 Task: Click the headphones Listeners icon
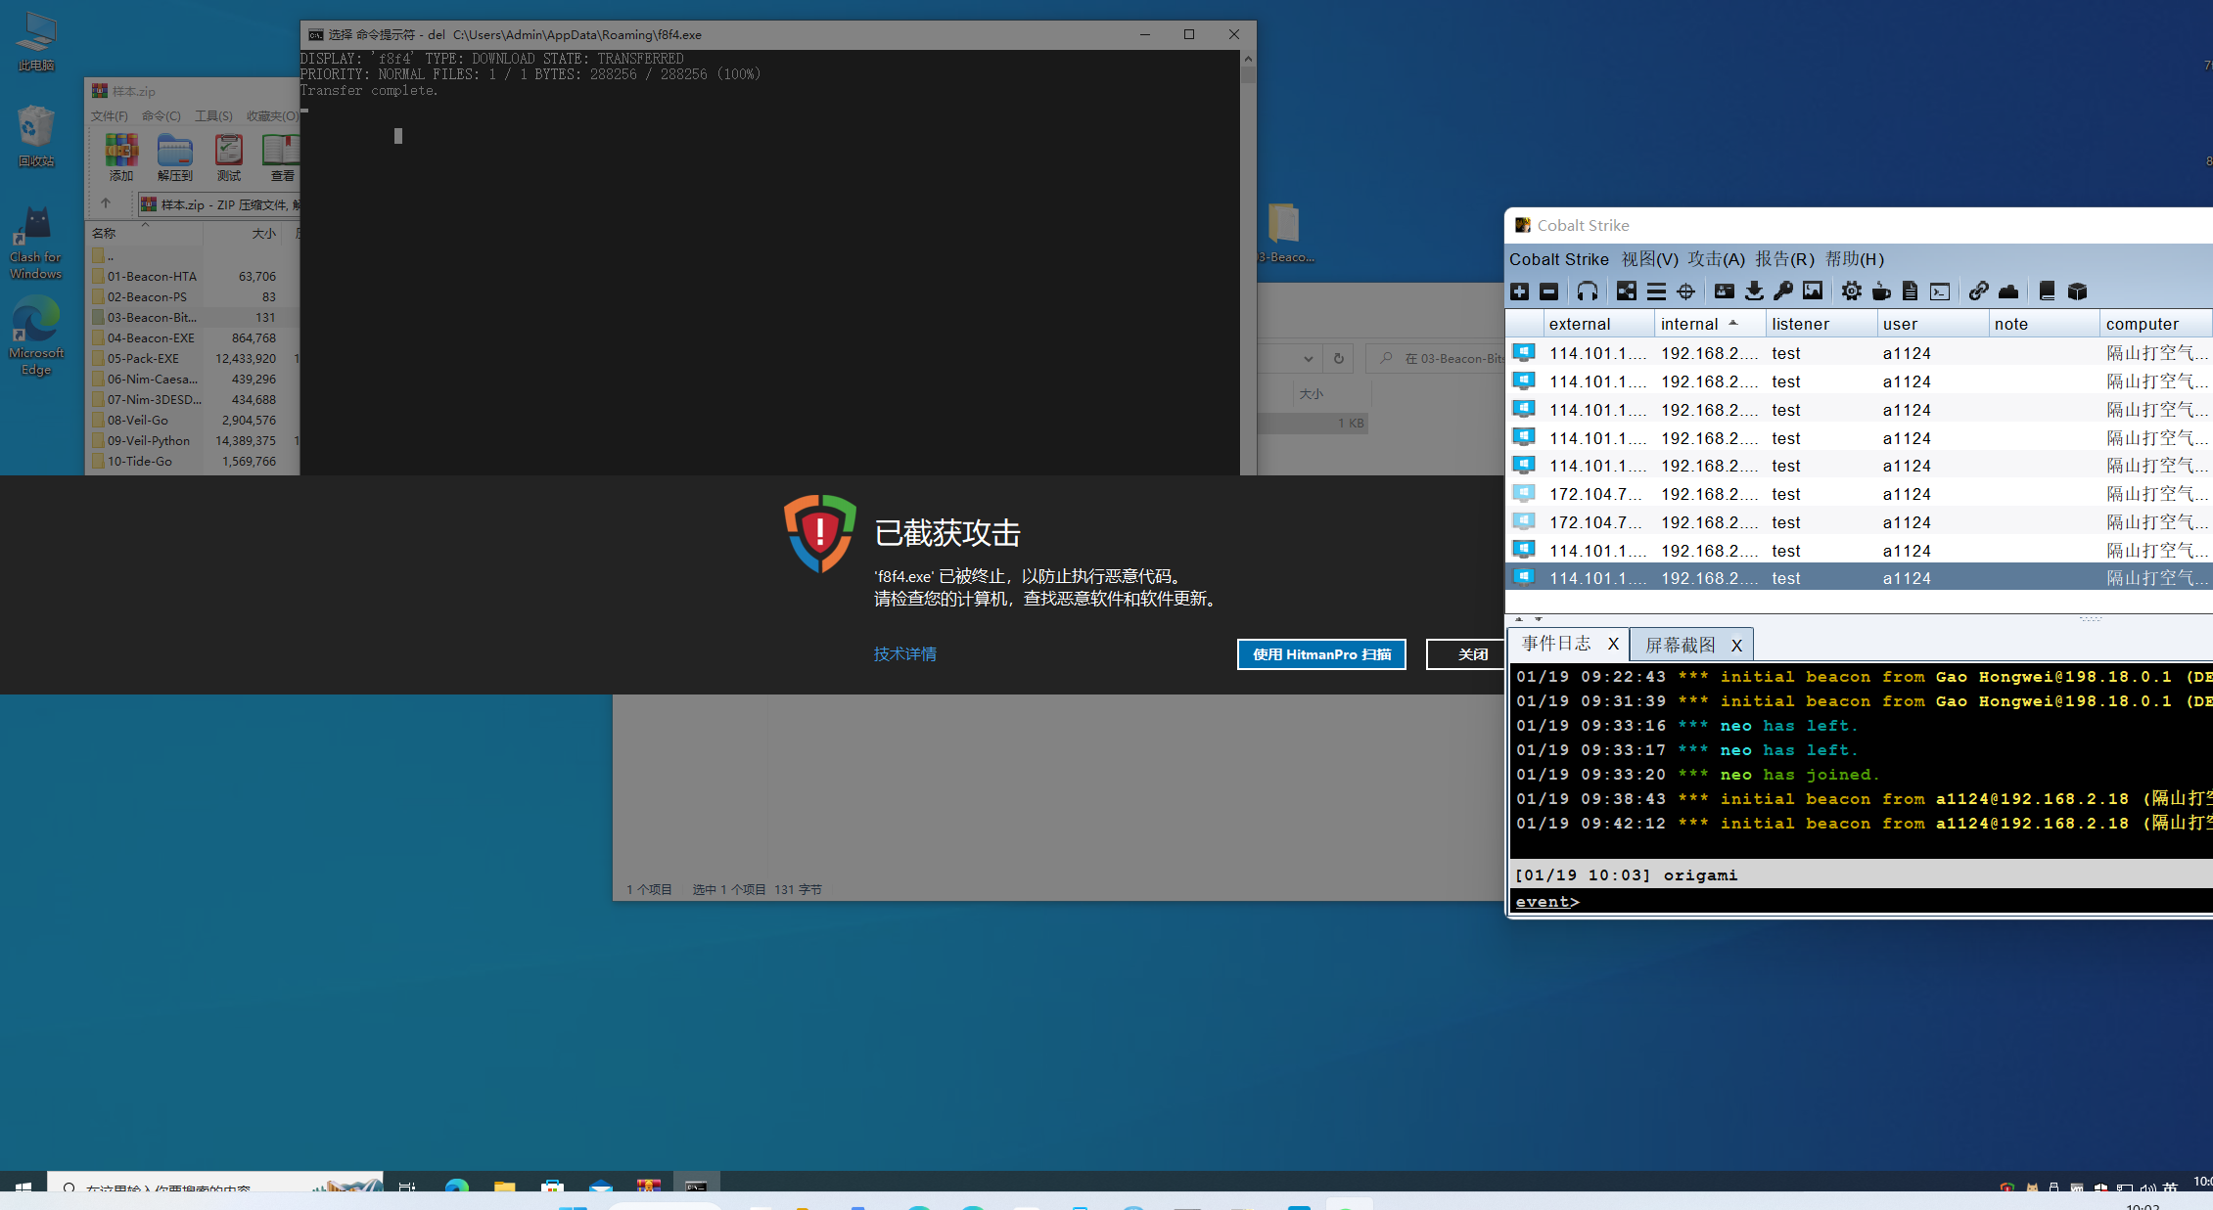pos(1588,291)
